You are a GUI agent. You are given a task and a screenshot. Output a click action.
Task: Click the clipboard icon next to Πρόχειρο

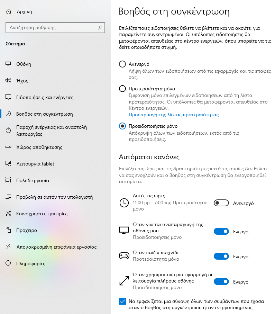pos(8,230)
